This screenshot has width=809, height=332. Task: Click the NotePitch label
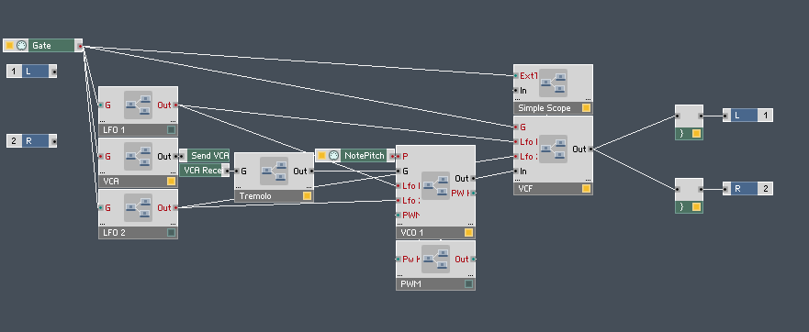tap(365, 155)
